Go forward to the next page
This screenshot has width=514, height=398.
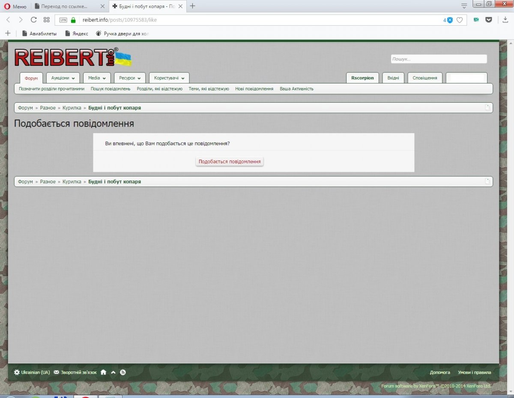point(21,20)
